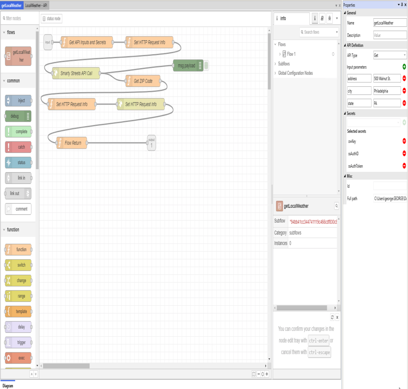Zoom in the flow canvas
This screenshot has height=389, width=408.
click(x=267, y=374)
